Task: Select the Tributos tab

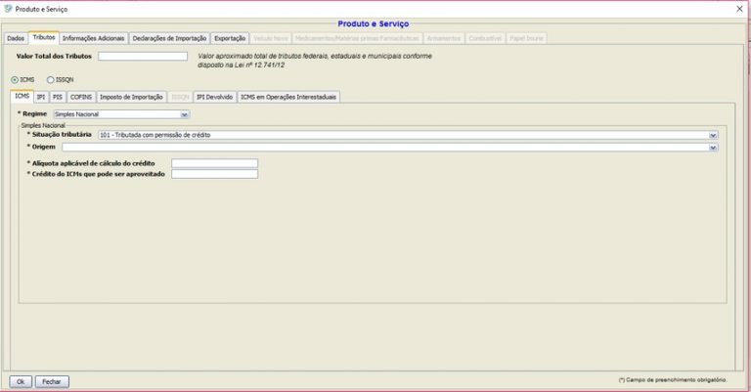Action: tap(44, 37)
